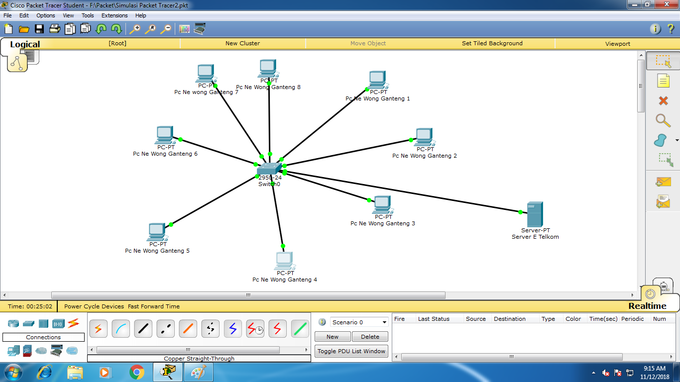
Task: Open the Add Simple PDU envelope tool
Action: (x=662, y=182)
